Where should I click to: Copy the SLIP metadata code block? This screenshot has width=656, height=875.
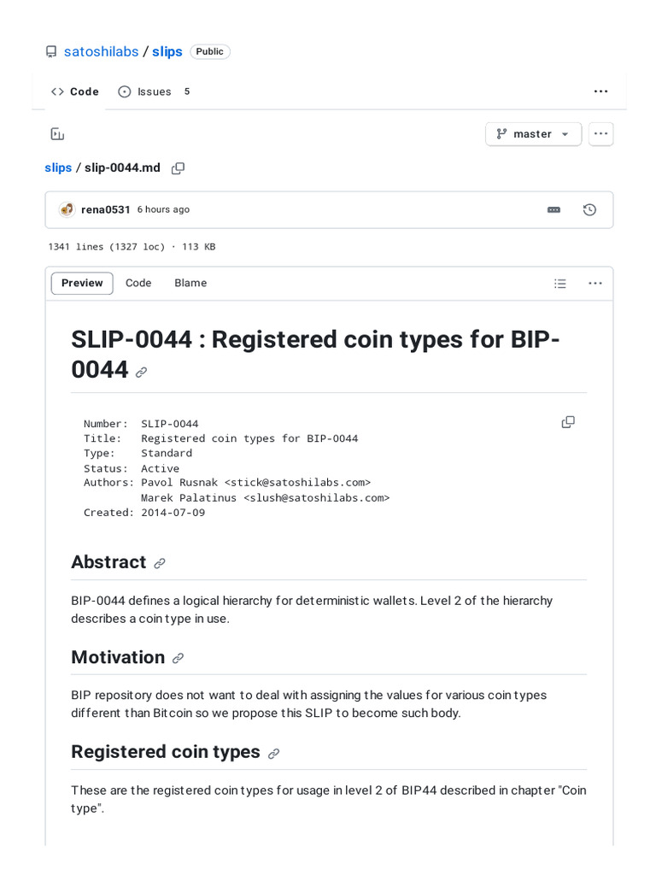click(x=568, y=422)
